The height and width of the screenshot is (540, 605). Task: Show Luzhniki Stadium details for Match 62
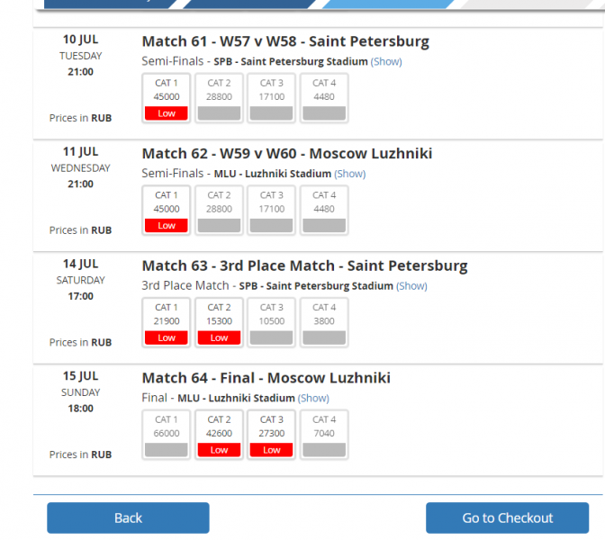(350, 174)
